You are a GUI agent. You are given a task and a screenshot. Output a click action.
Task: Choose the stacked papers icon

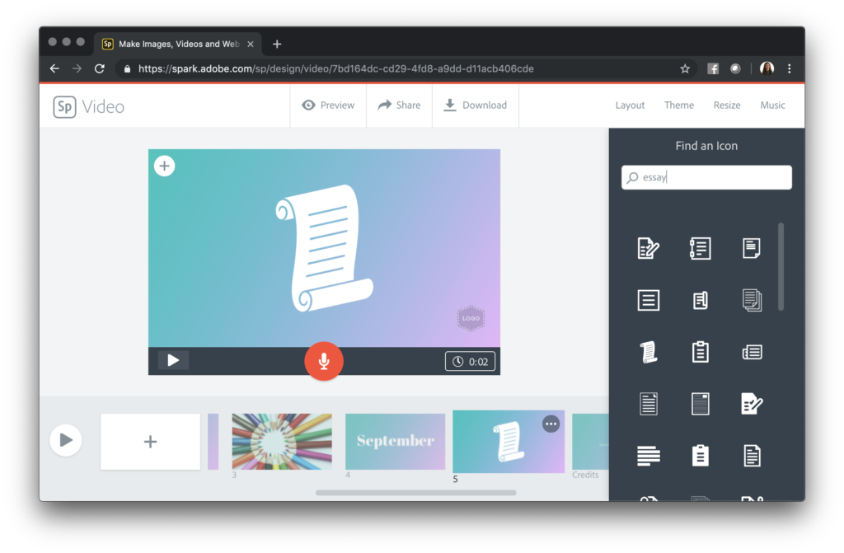[751, 300]
